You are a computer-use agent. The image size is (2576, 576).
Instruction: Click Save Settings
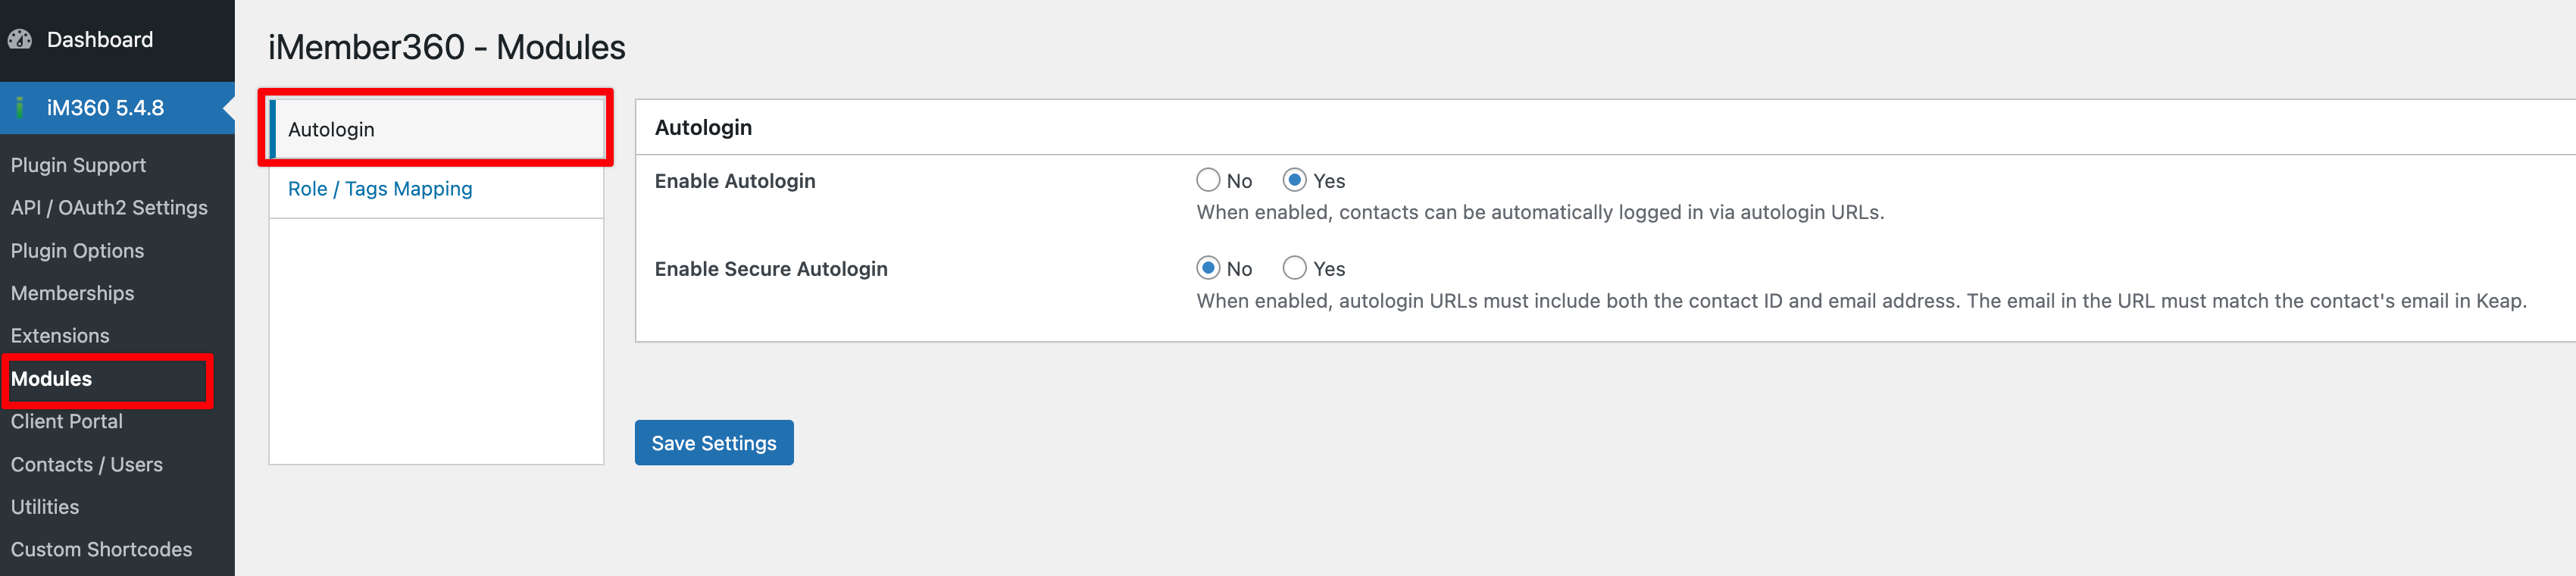pos(713,442)
